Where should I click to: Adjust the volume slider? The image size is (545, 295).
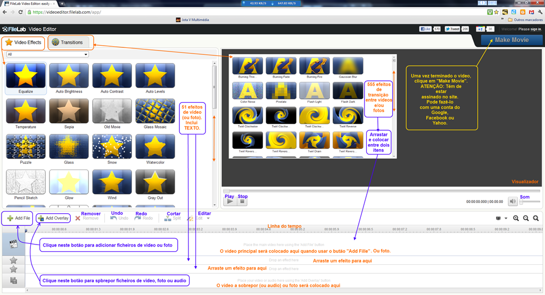point(530,201)
